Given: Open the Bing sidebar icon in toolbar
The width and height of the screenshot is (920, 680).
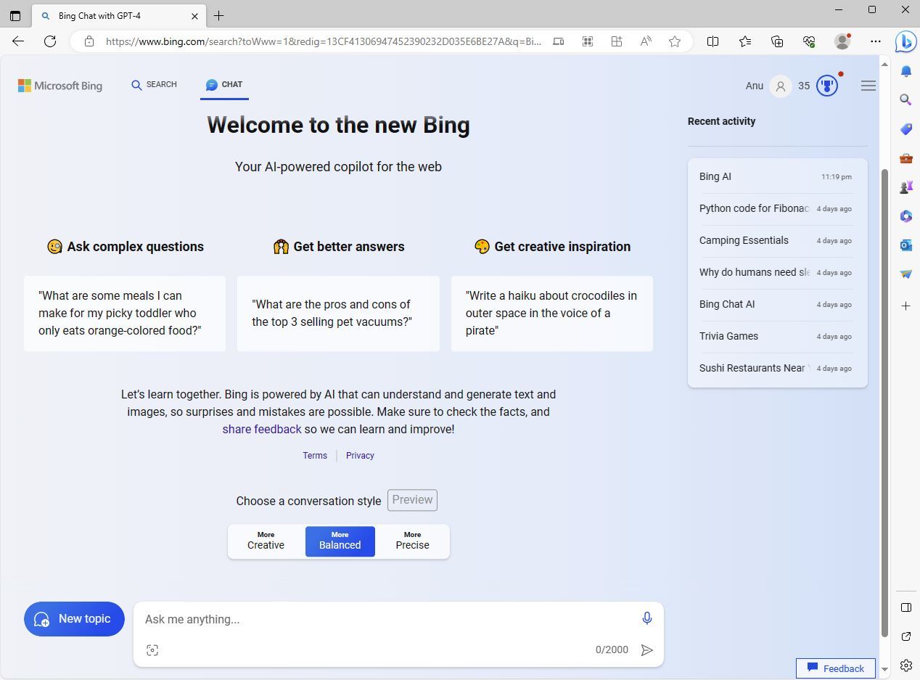Looking at the screenshot, I should point(905,41).
